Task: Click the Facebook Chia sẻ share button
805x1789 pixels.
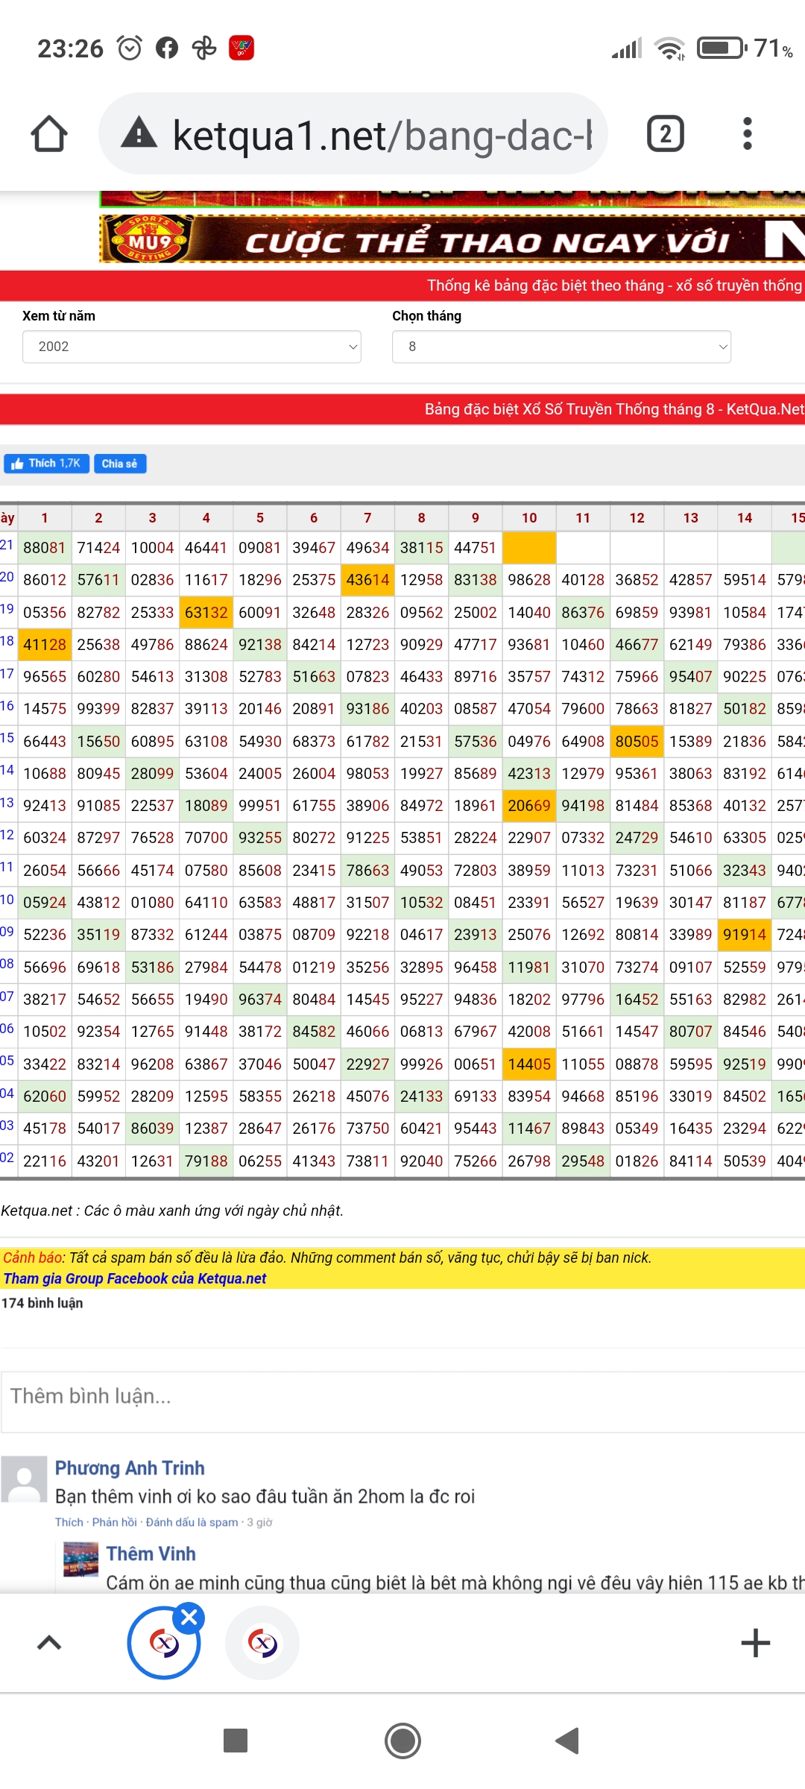Action: pos(119,464)
